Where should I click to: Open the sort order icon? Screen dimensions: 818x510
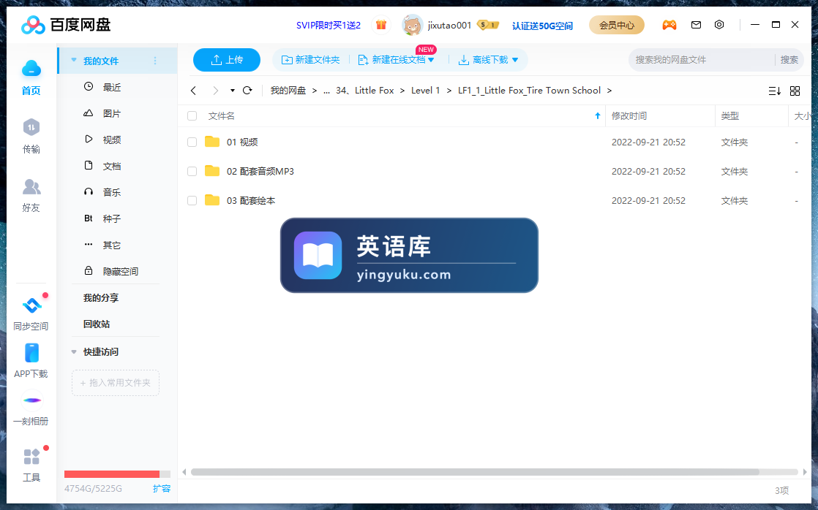click(x=775, y=91)
